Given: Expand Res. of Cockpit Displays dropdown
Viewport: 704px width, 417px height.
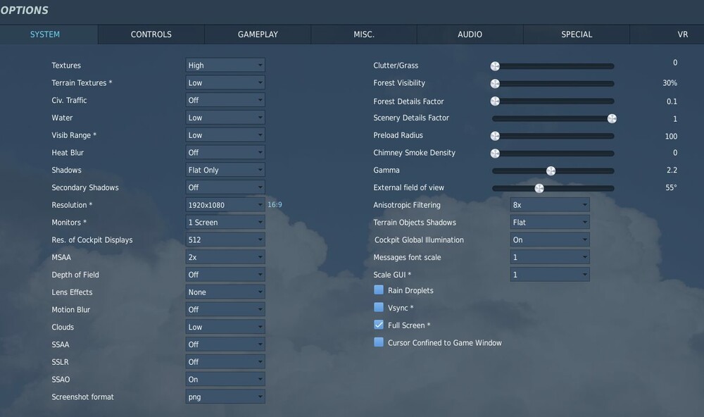Looking at the screenshot, I should pos(225,240).
